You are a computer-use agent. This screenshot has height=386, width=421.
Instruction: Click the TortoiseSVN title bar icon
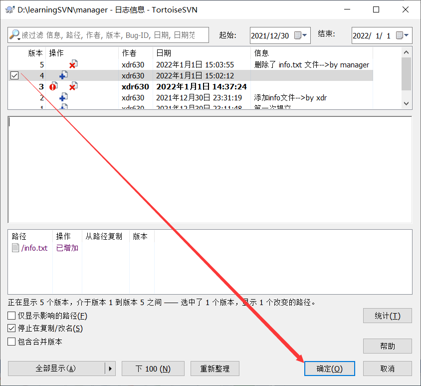click(x=9, y=9)
